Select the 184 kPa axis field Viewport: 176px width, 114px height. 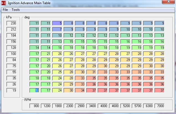pyautogui.click(x=11, y=36)
